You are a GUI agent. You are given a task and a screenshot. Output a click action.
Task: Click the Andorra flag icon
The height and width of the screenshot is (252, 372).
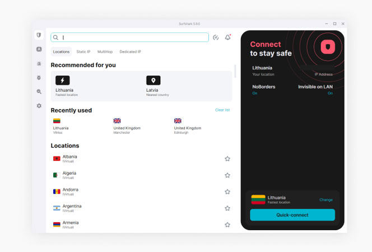click(57, 192)
